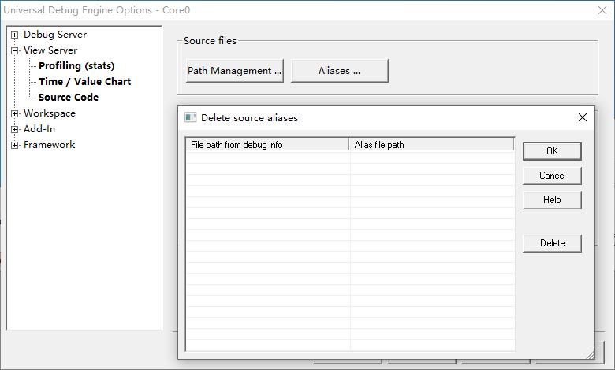Sort by File path from debug info column

[x=267, y=145]
